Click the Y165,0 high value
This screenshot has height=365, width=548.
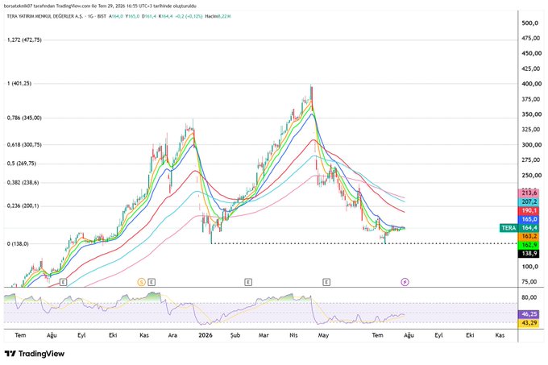(133, 16)
